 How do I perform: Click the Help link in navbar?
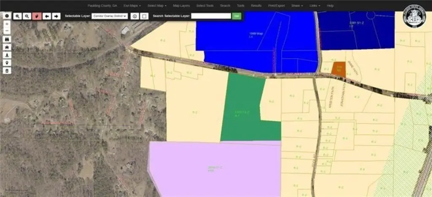330,5
